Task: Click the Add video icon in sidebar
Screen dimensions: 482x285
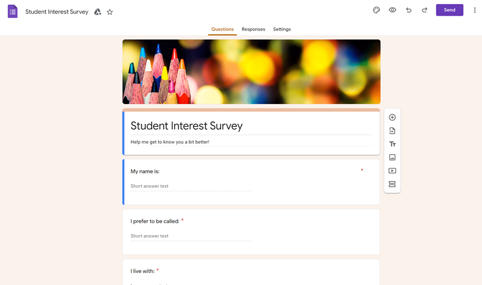Action: pos(392,171)
